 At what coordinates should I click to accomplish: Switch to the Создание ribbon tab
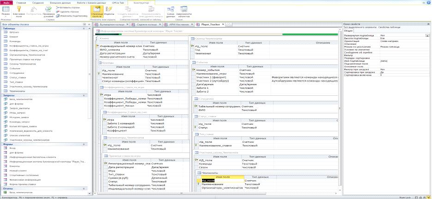39,2
